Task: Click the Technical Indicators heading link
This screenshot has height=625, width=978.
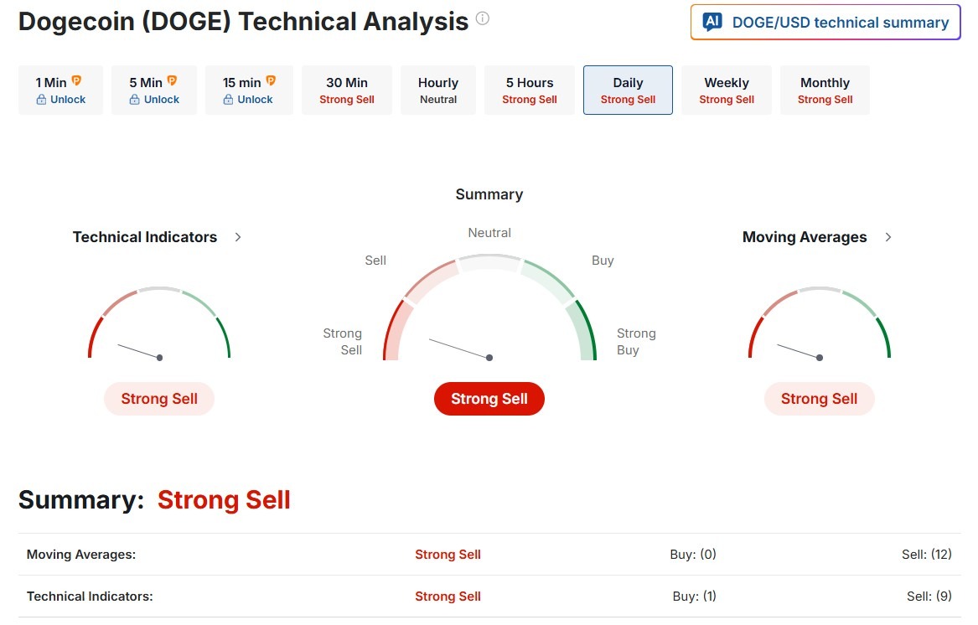Action: [145, 237]
